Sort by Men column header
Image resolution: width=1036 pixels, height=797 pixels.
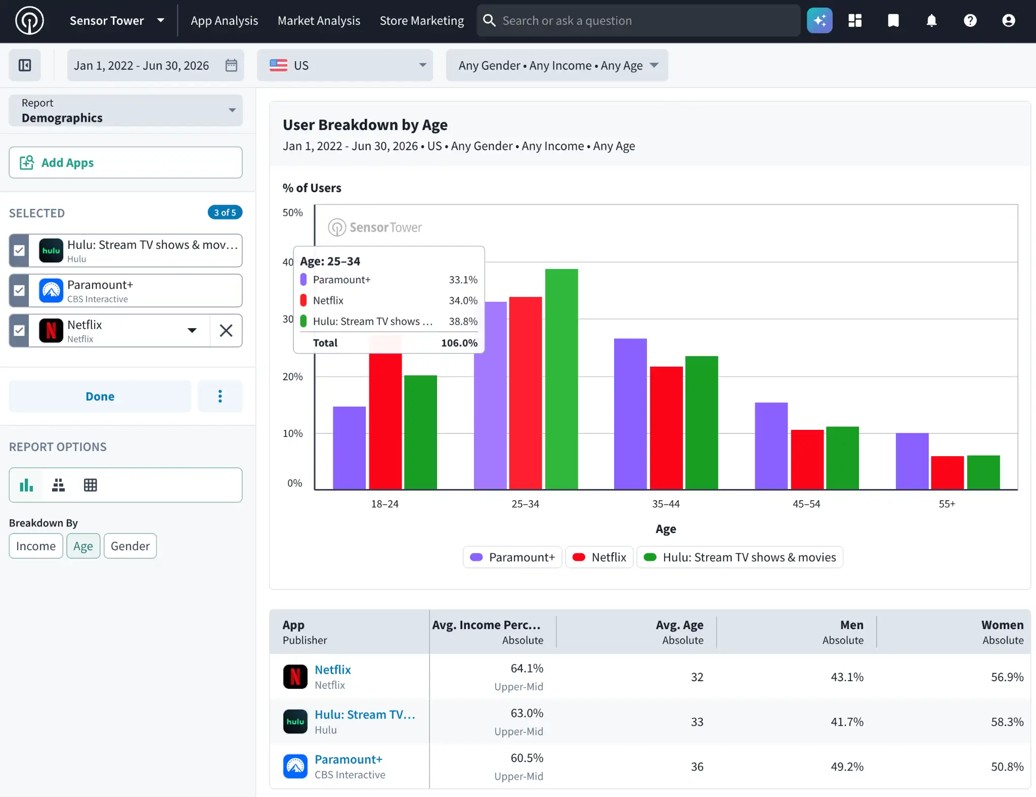pos(797,632)
